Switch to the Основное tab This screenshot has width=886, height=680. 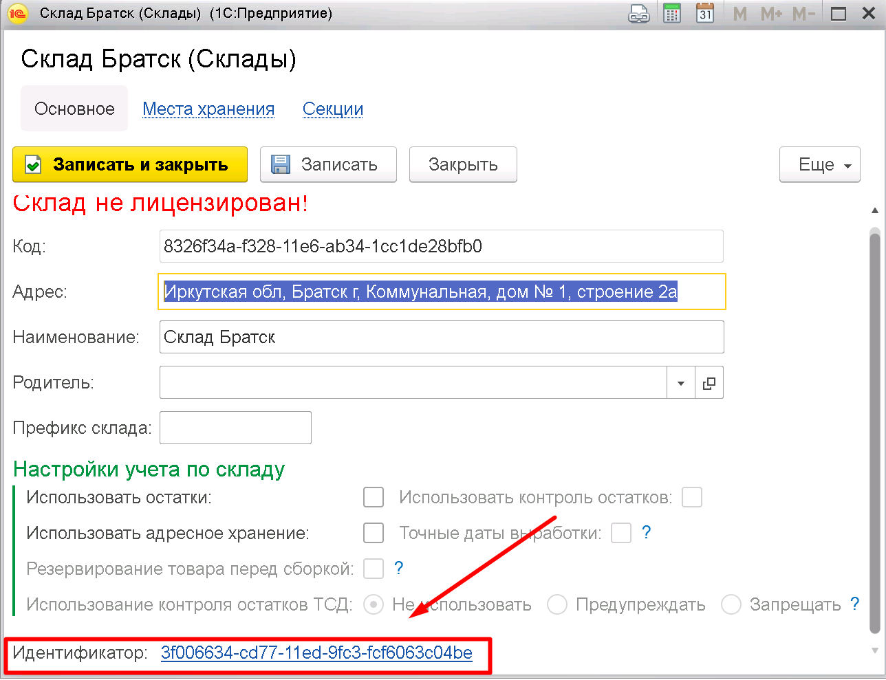74,109
